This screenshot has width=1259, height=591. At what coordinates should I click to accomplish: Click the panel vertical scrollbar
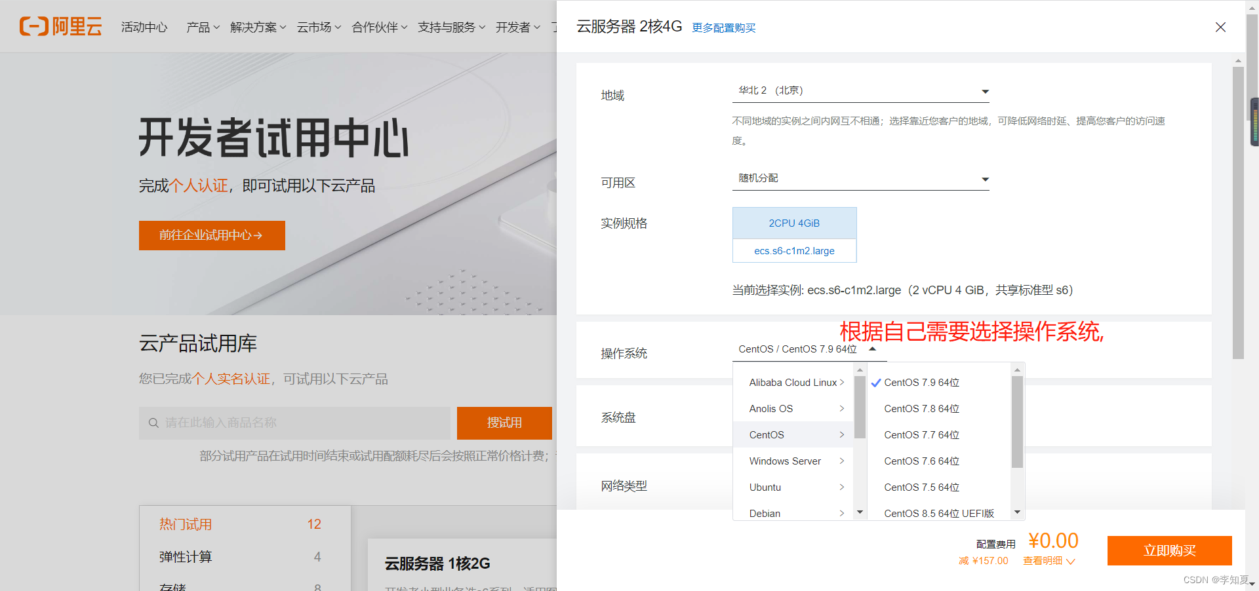click(1238, 213)
